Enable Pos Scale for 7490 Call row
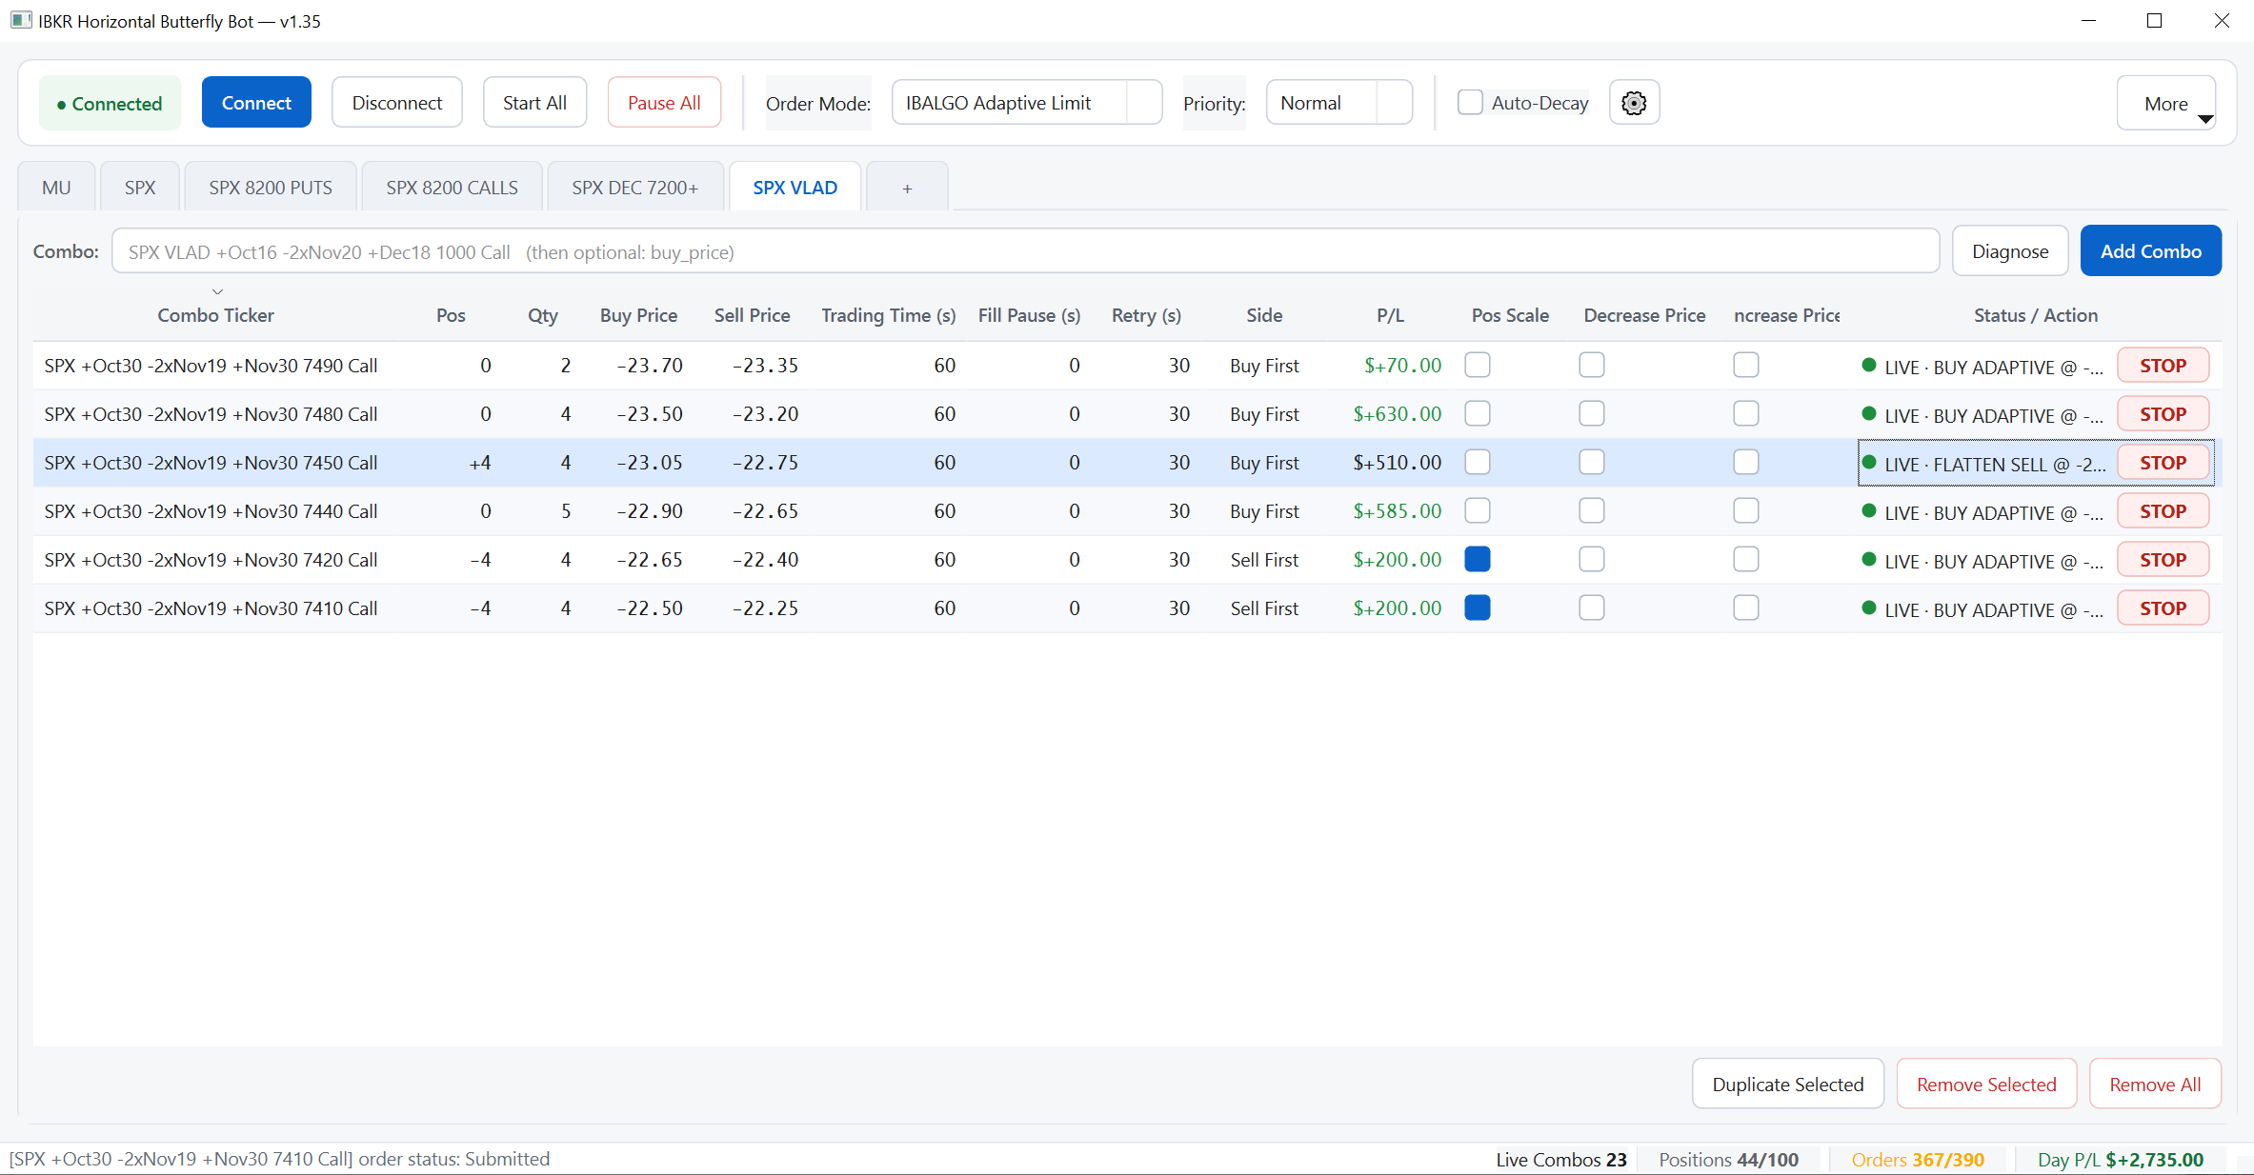The height and width of the screenshot is (1175, 2254). tap(1478, 365)
